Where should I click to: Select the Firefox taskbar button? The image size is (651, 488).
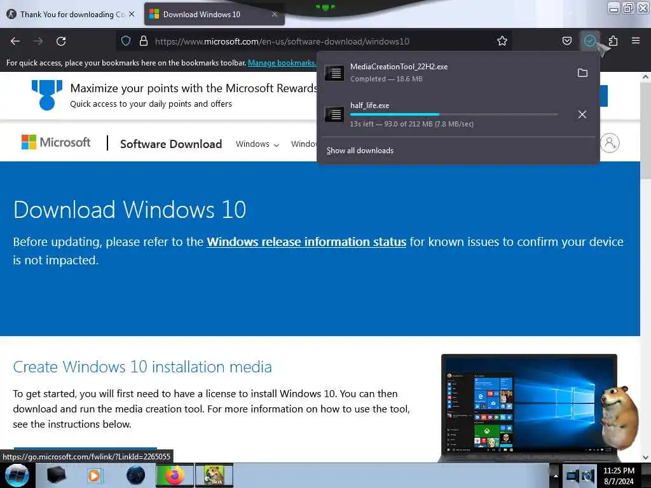click(x=175, y=475)
